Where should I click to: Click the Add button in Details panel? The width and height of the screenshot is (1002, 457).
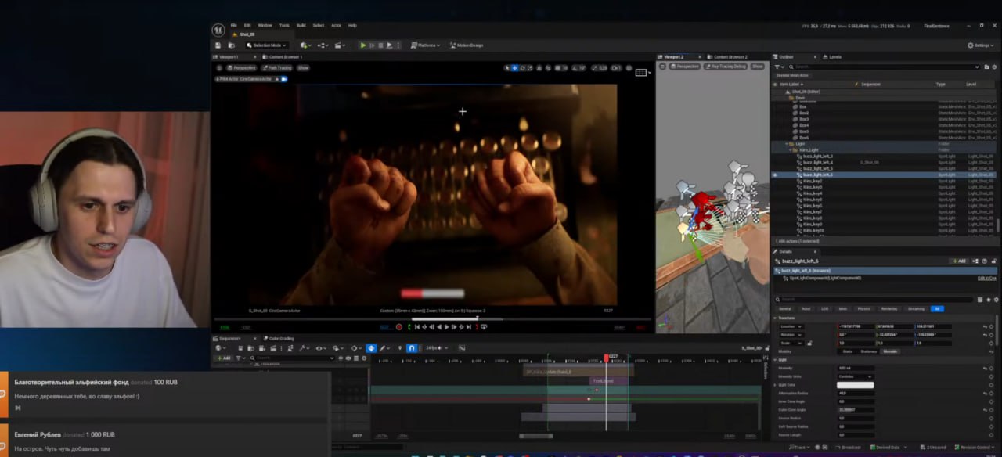tap(958, 261)
